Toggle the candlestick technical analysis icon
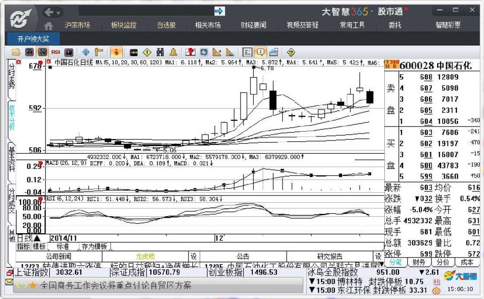 [x=42, y=52]
